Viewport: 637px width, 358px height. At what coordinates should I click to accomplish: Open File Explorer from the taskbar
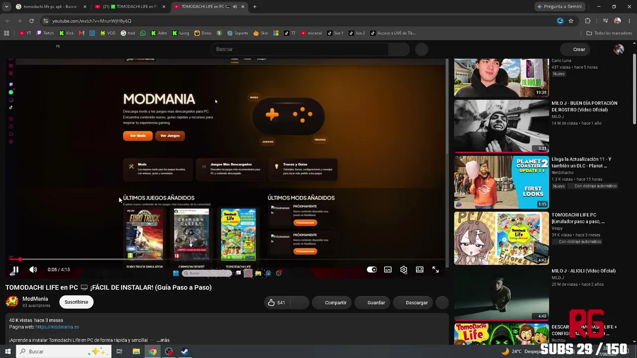[136, 352]
